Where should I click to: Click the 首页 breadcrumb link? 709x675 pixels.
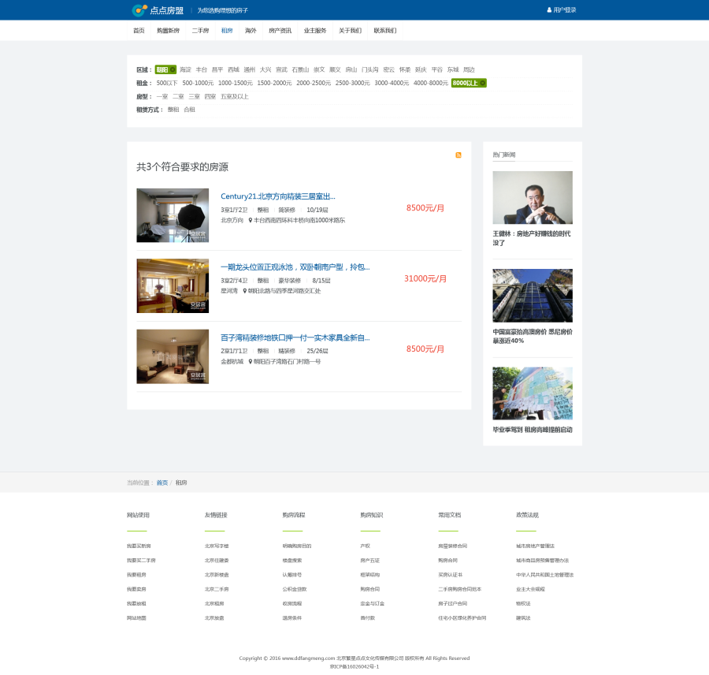161,483
